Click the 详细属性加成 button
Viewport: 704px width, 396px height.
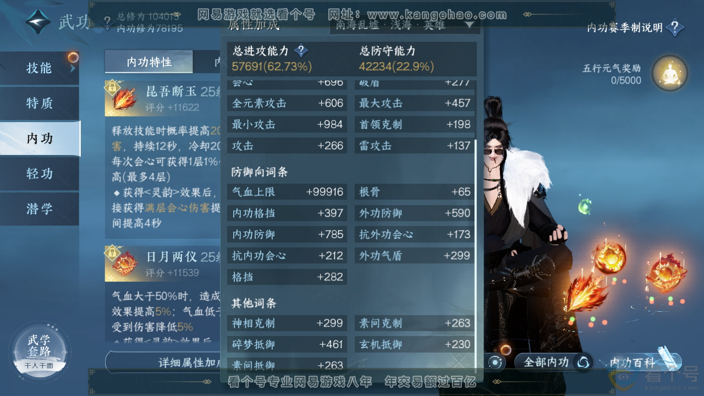(163, 362)
